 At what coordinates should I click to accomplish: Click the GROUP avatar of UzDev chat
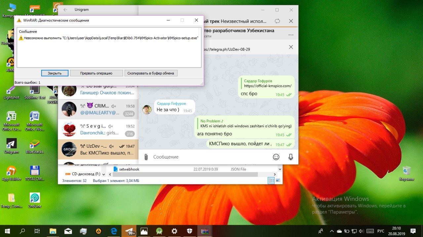(69, 149)
